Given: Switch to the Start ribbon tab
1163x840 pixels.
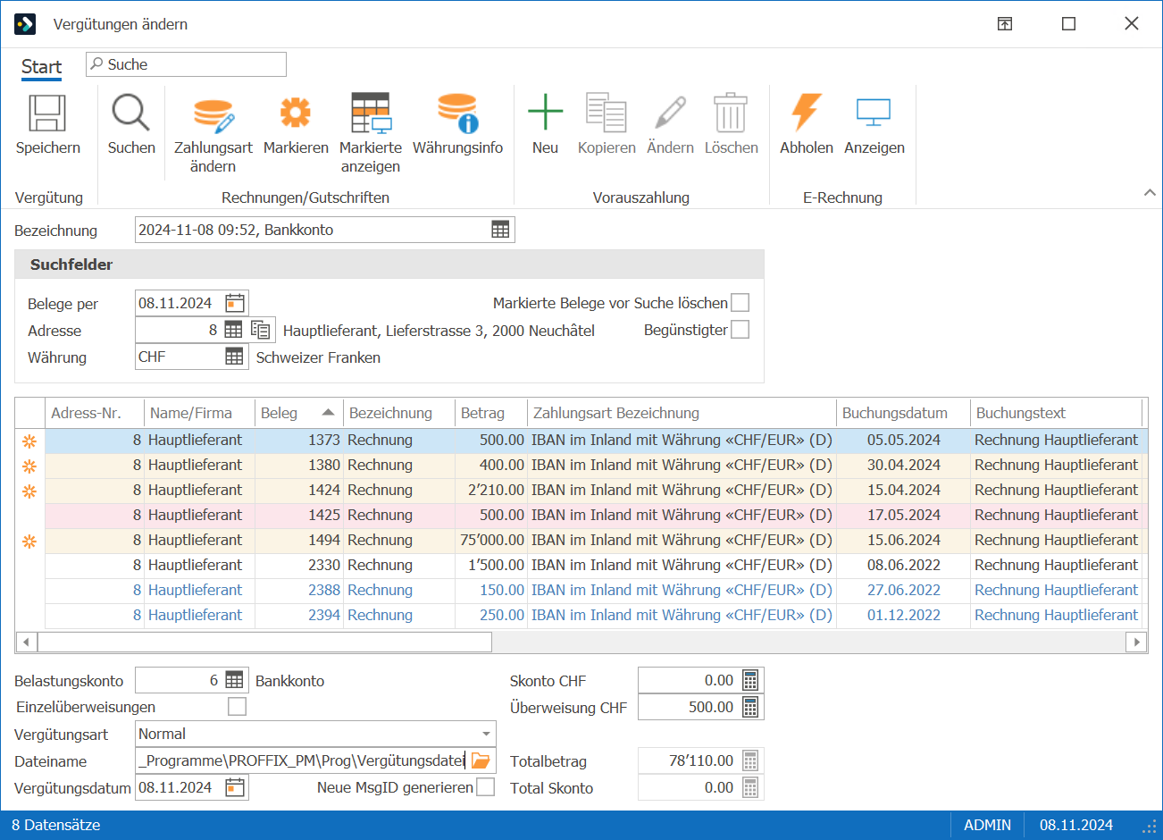Looking at the screenshot, I should click(41, 67).
